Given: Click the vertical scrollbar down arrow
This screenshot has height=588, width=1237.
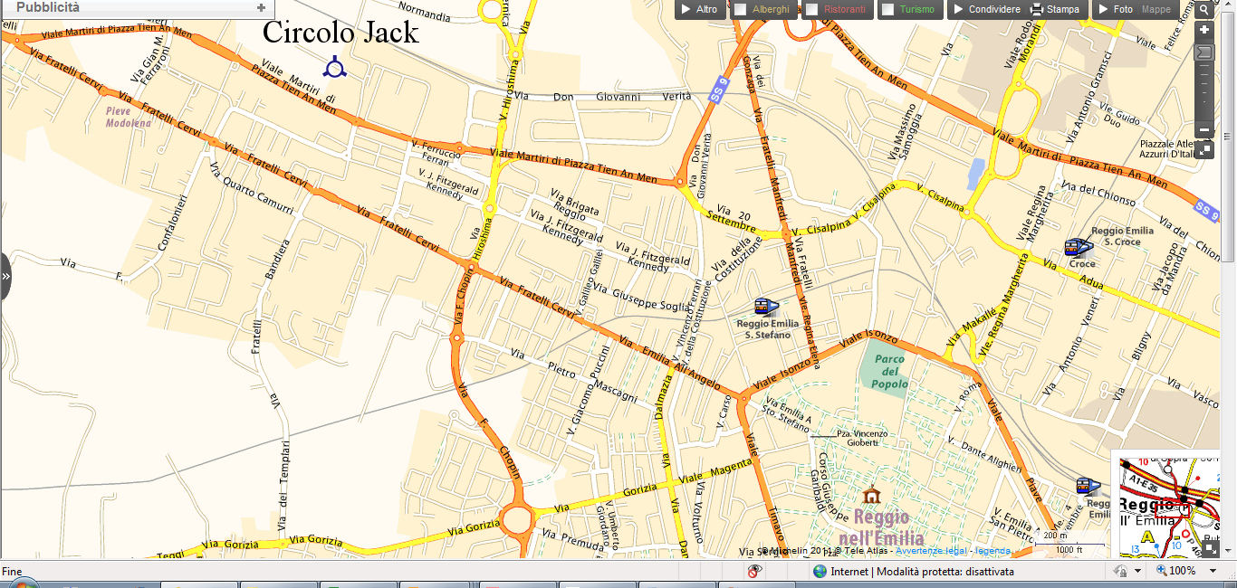Looking at the screenshot, I should point(1228,551).
